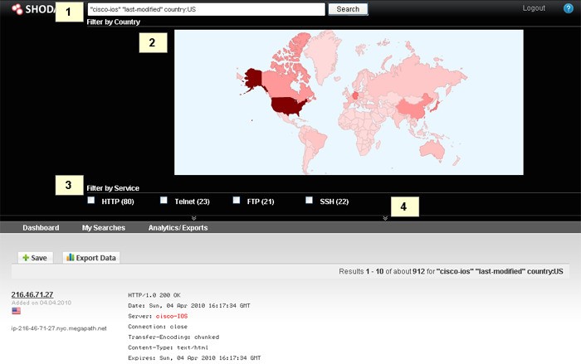Viewport: 581px width, 364px height.
Task: Click the green plus Save button
Action: click(x=35, y=258)
